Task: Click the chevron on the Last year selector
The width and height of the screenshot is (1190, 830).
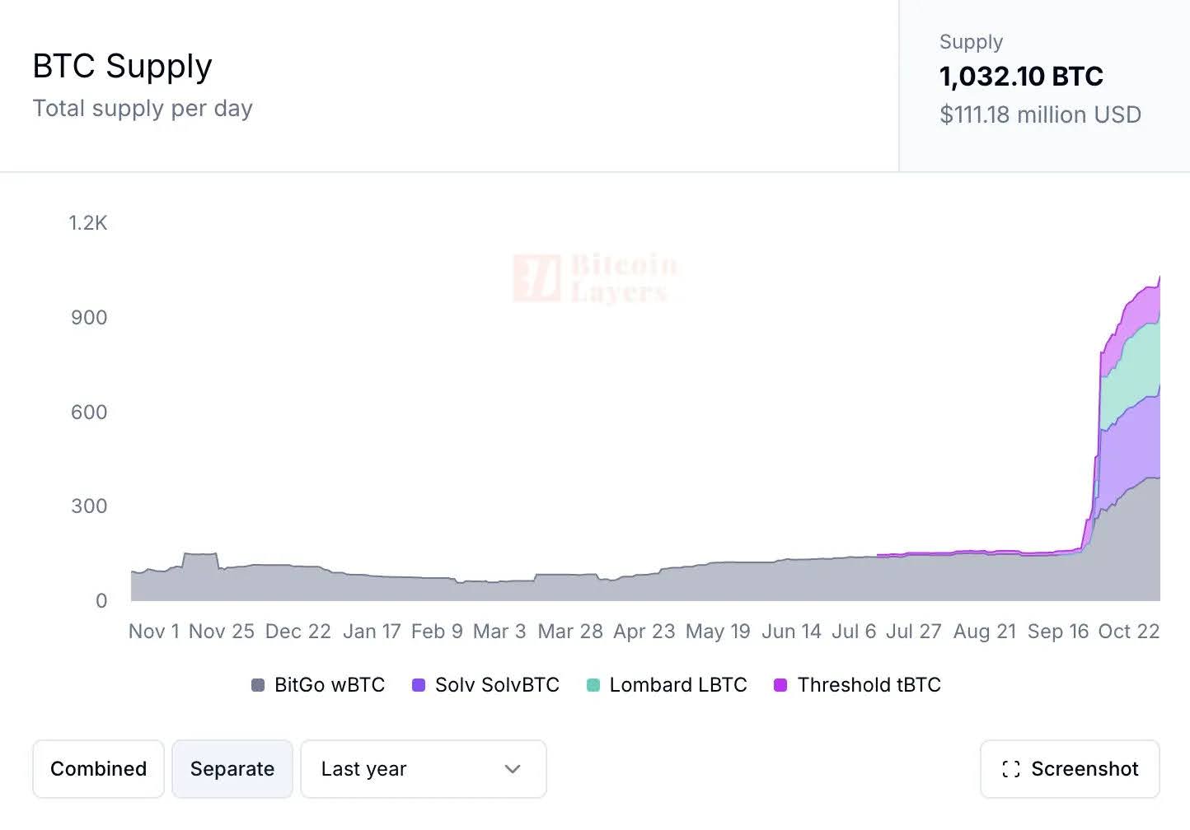Action: pos(512,768)
